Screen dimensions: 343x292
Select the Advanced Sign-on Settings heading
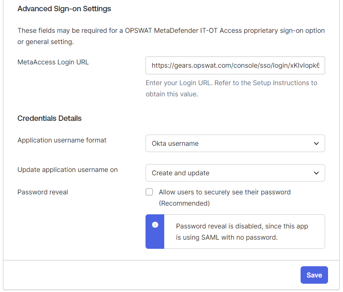[64, 9]
